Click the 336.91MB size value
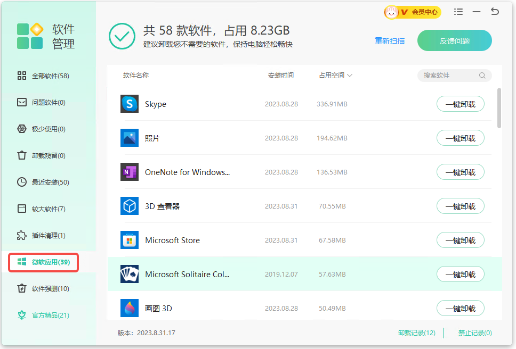This screenshot has height=349, width=516. coord(332,104)
